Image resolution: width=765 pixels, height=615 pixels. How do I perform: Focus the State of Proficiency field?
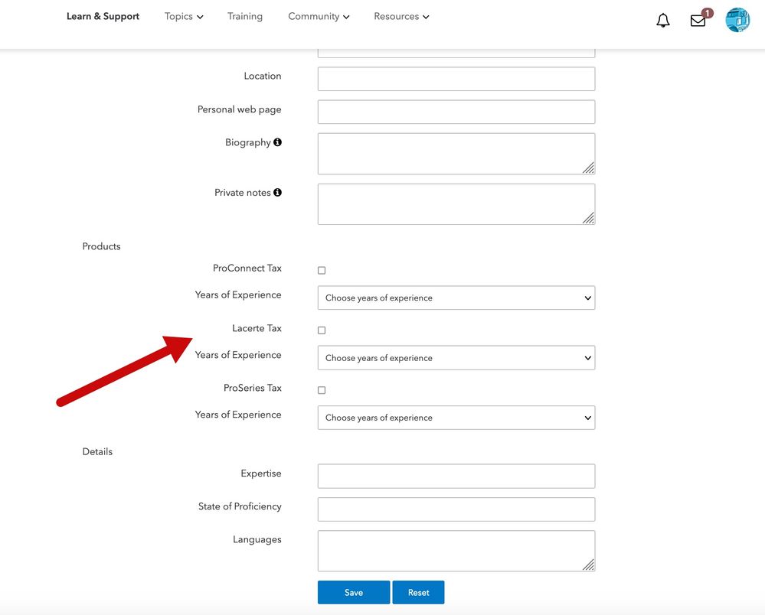[x=456, y=509]
